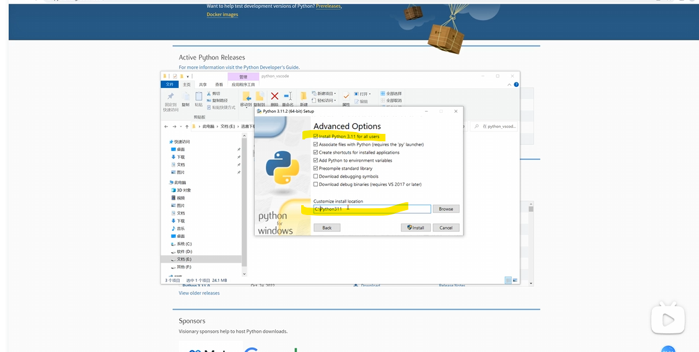The width and height of the screenshot is (699, 352).
Task: Click Explorer back arrow
Action: [166, 126]
